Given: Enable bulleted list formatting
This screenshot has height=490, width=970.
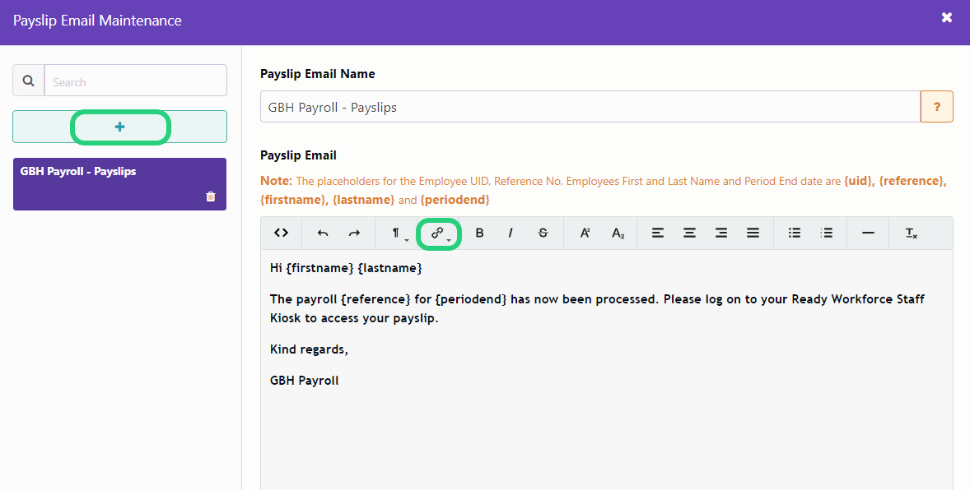Looking at the screenshot, I should (794, 233).
